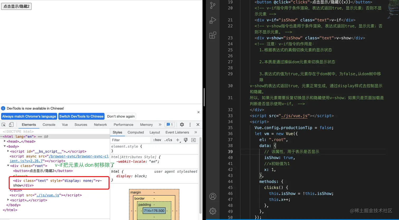The image size is (399, 220).
Task: Toggle the device toolbar icon in DevTools
Action: pyautogui.click(x=11, y=125)
